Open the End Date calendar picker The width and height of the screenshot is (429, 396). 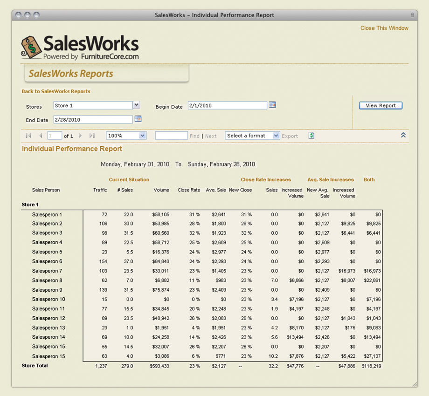tap(138, 119)
